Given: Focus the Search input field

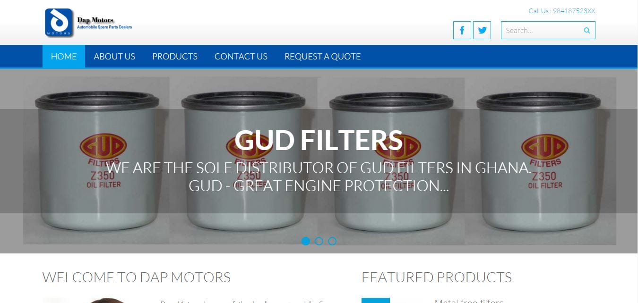Looking at the screenshot, I should pos(542,30).
